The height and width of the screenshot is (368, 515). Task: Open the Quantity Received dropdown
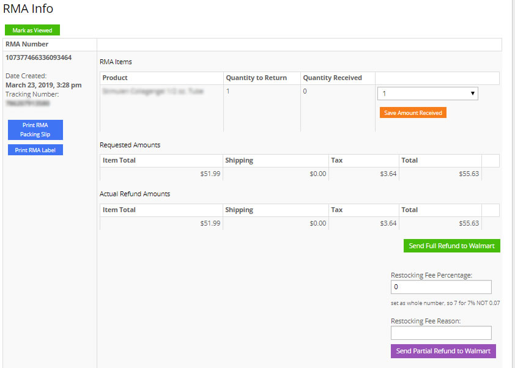(427, 93)
